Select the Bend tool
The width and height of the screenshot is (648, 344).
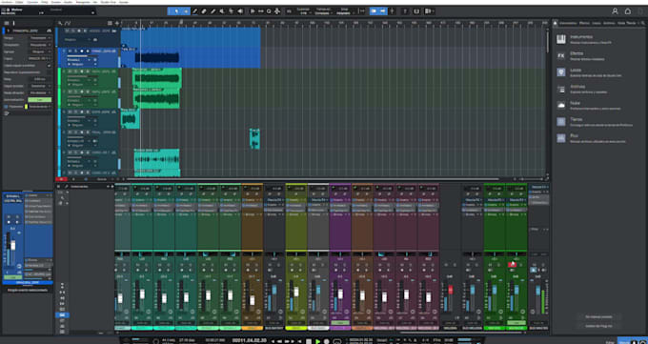pyautogui.click(x=231, y=11)
